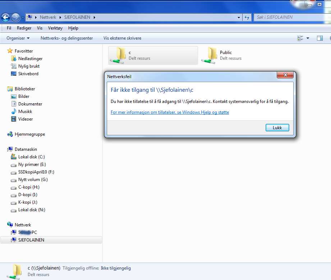Open the address bar history dropdown
This screenshot has height=280, width=331.
239,17
